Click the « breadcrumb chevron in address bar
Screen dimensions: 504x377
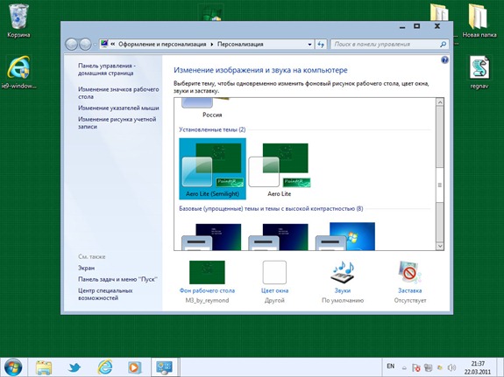click(x=112, y=44)
